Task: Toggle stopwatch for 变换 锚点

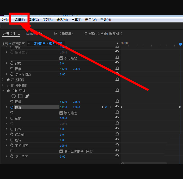Action: click(x=12, y=102)
